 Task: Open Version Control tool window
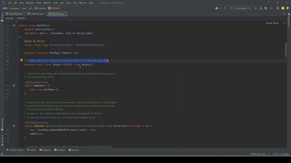coord(15,150)
